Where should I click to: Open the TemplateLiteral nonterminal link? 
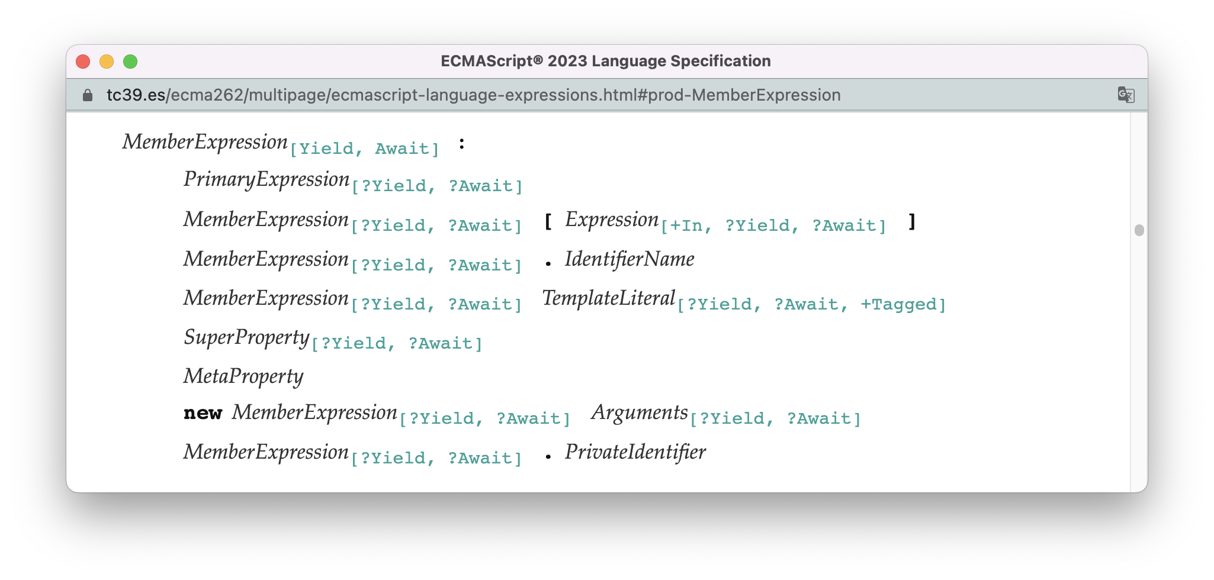click(609, 298)
